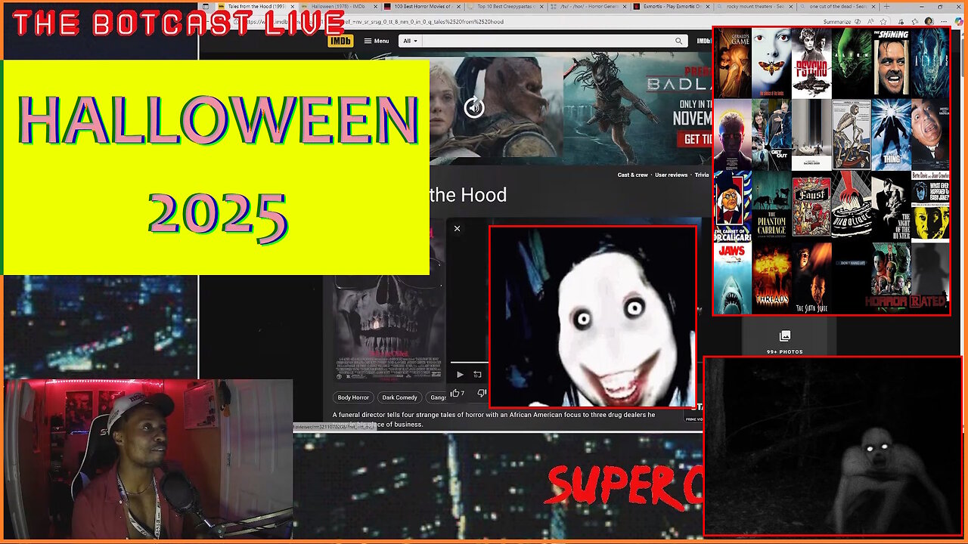This screenshot has width=968, height=544.
Task: Click the icon right of the play button
Action: tap(477, 374)
